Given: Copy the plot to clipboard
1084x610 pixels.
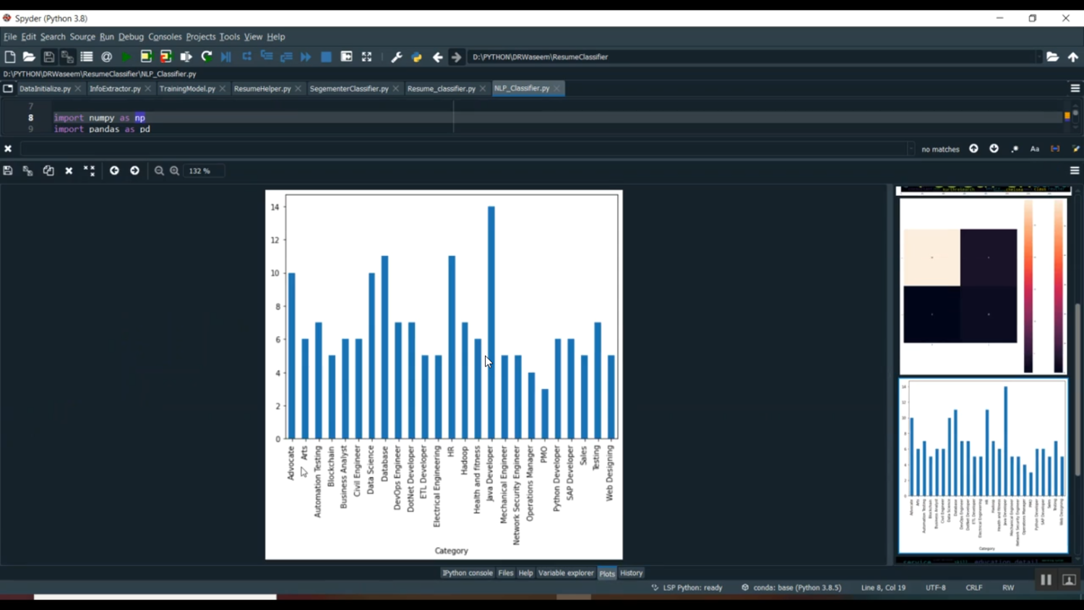Looking at the screenshot, I should click(x=48, y=171).
